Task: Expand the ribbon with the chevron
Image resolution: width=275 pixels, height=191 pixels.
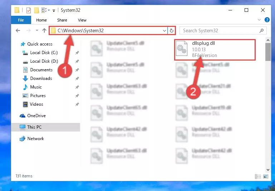Action: point(259,20)
